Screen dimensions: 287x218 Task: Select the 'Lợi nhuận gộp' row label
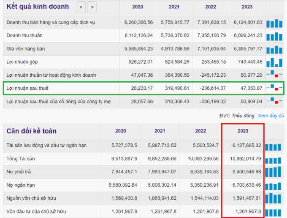(x=22, y=62)
